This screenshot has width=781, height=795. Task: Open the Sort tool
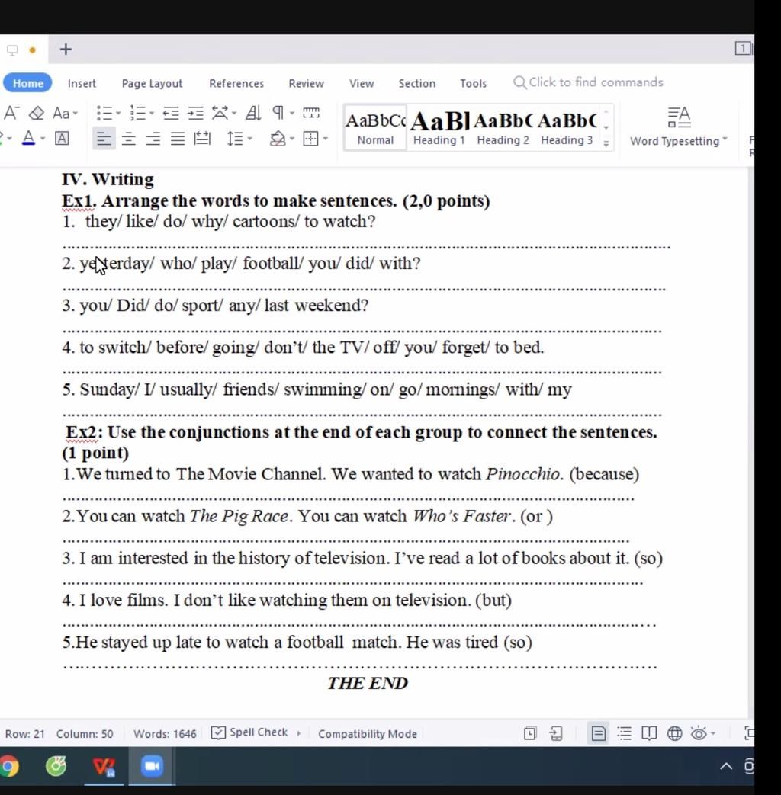coord(252,113)
